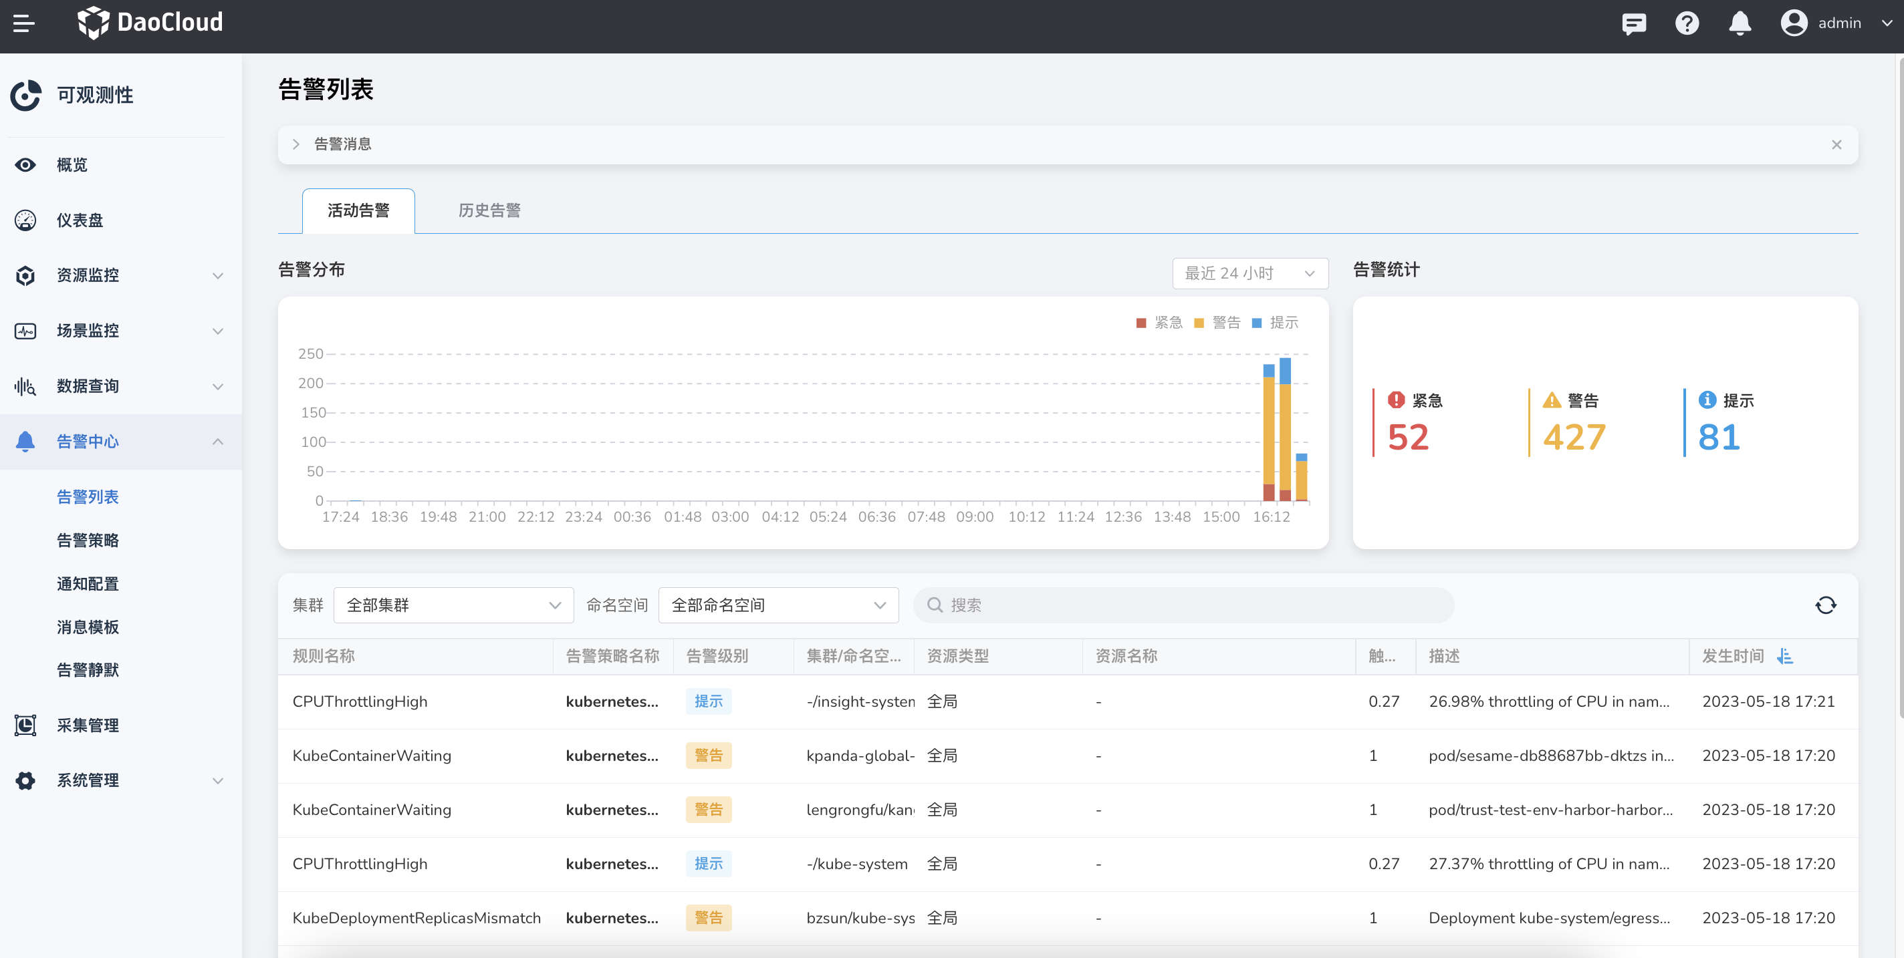Click the 427 warning alert count

[x=1574, y=438]
